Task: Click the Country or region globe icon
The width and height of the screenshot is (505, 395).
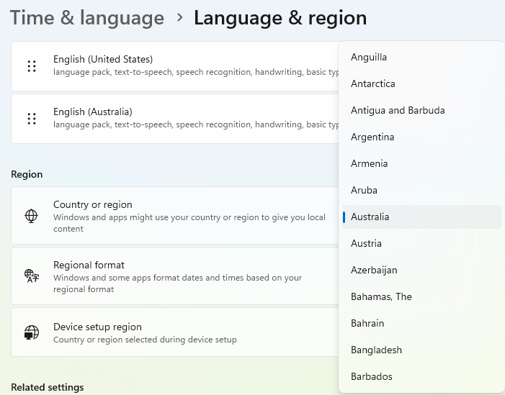Action: [31, 216]
